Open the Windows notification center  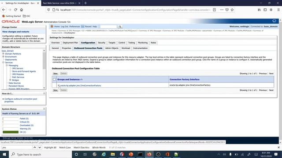tap(276, 154)
